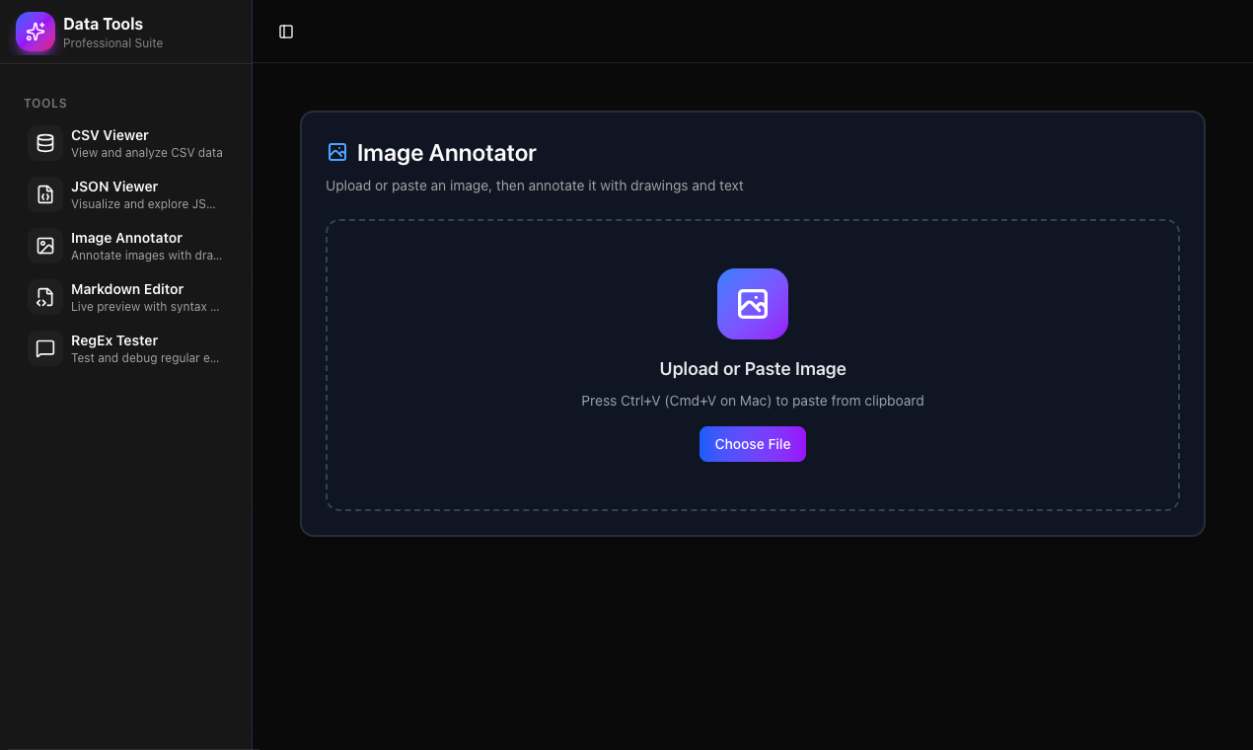This screenshot has width=1253, height=750.
Task: Click the Data Tools gradient logo
Action: tap(35, 32)
